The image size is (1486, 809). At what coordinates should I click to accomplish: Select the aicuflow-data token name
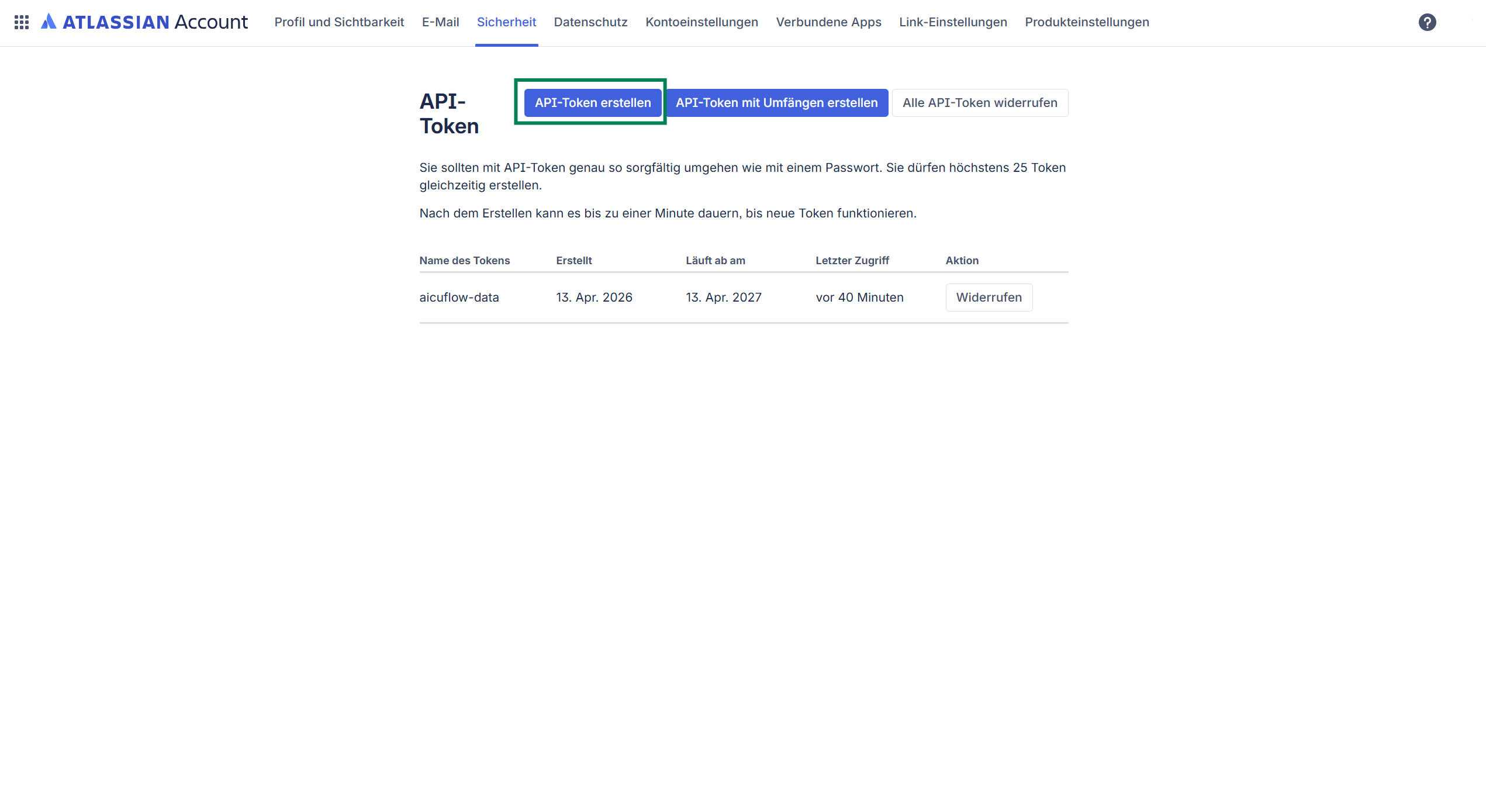pyautogui.click(x=459, y=298)
